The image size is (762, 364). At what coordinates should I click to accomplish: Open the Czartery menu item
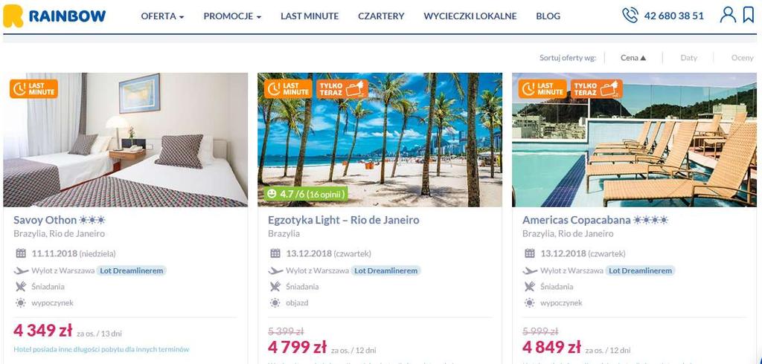tap(381, 16)
